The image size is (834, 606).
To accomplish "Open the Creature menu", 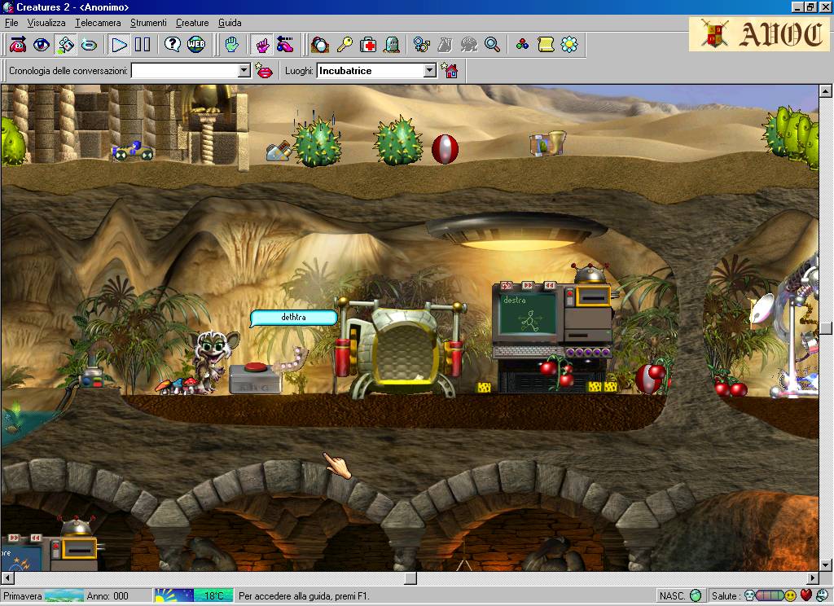I will [x=192, y=23].
